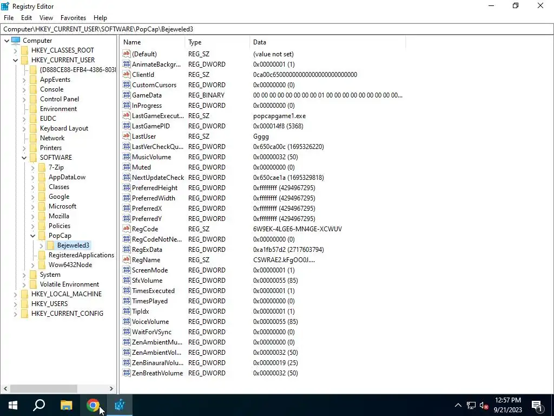The width and height of the screenshot is (554, 416).
Task: Collapse the HKEY_CURRENT_USER node
Action: click(x=16, y=60)
